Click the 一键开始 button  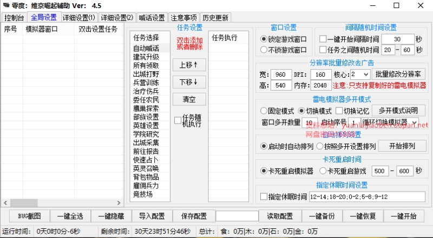pos(404,216)
